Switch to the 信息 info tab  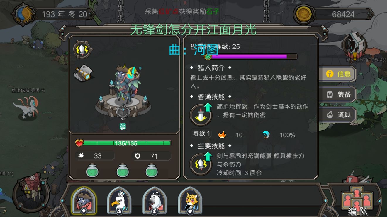[x=337, y=74]
